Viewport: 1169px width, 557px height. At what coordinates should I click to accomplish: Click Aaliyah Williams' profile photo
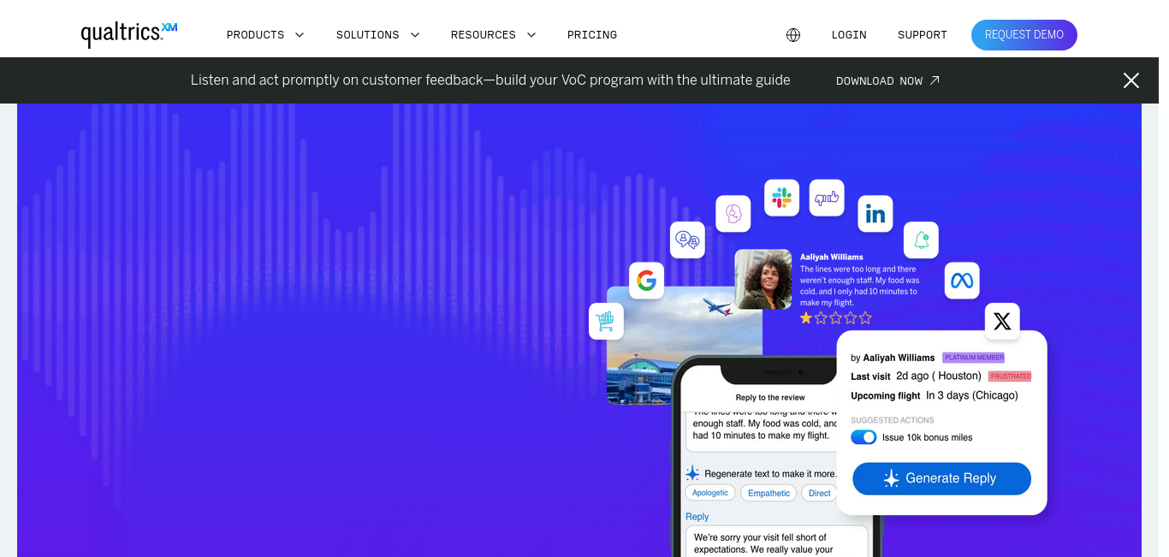tap(763, 279)
